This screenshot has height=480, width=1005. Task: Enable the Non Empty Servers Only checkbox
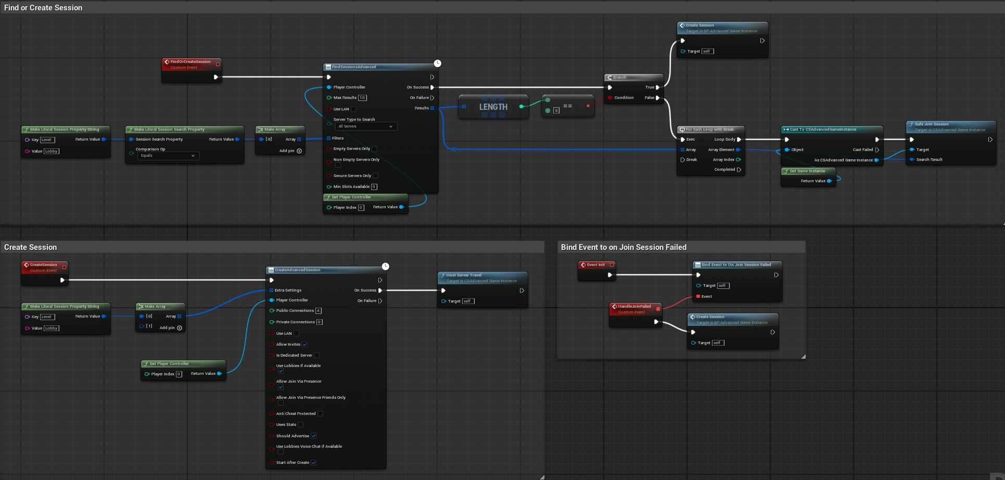(338, 165)
